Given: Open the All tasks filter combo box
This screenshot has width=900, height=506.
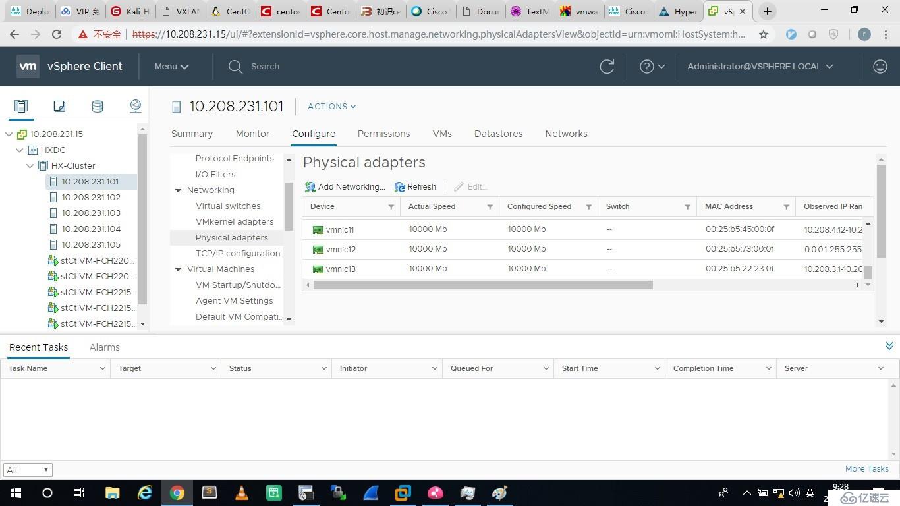Looking at the screenshot, I should [28, 470].
